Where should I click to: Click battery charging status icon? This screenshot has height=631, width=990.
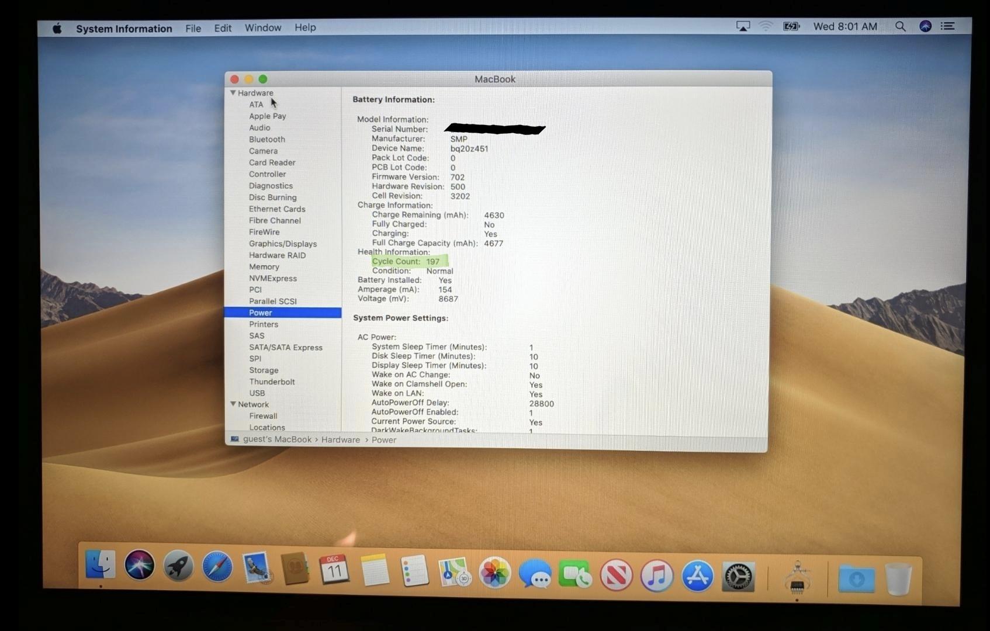[x=791, y=26]
